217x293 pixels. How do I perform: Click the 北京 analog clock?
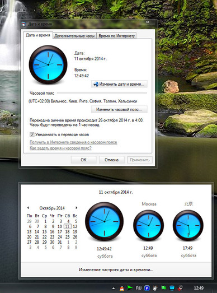tap(188, 225)
